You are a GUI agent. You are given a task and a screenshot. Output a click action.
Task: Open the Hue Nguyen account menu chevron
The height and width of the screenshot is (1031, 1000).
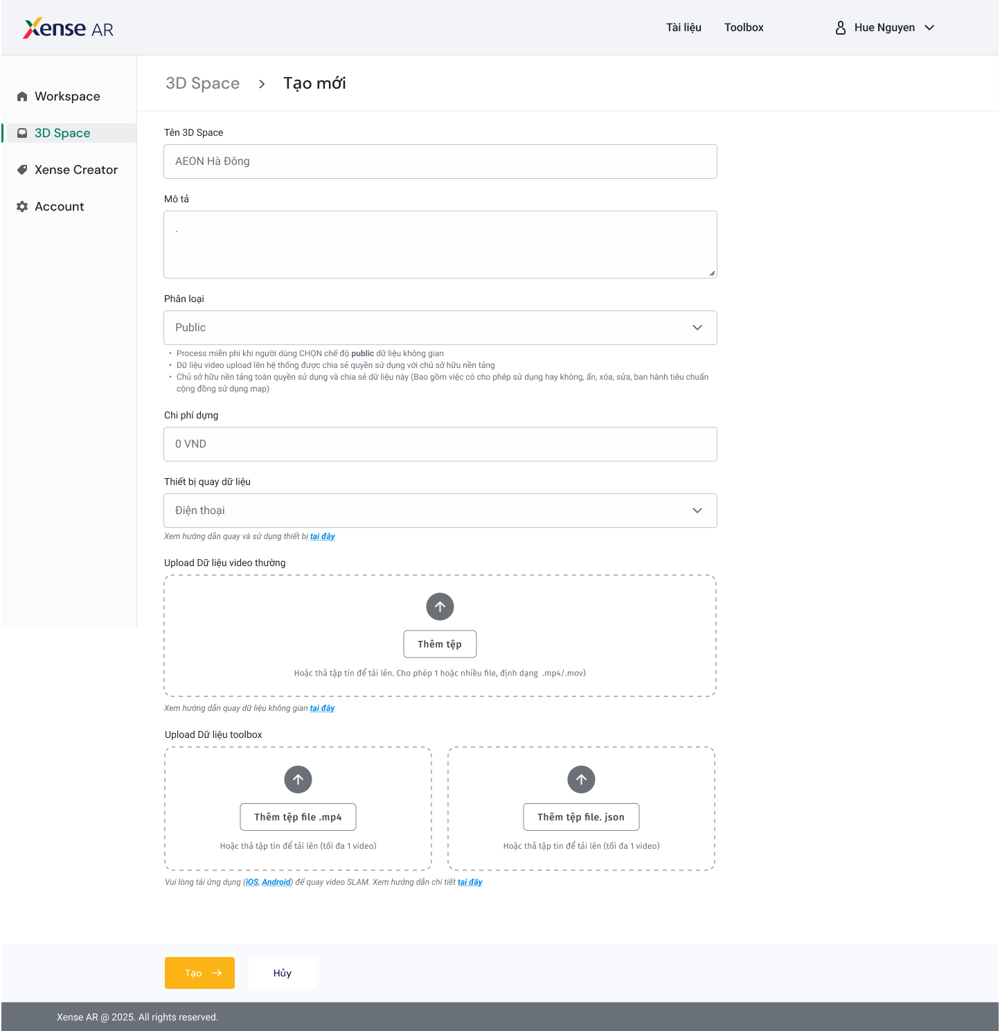[x=929, y=28]
